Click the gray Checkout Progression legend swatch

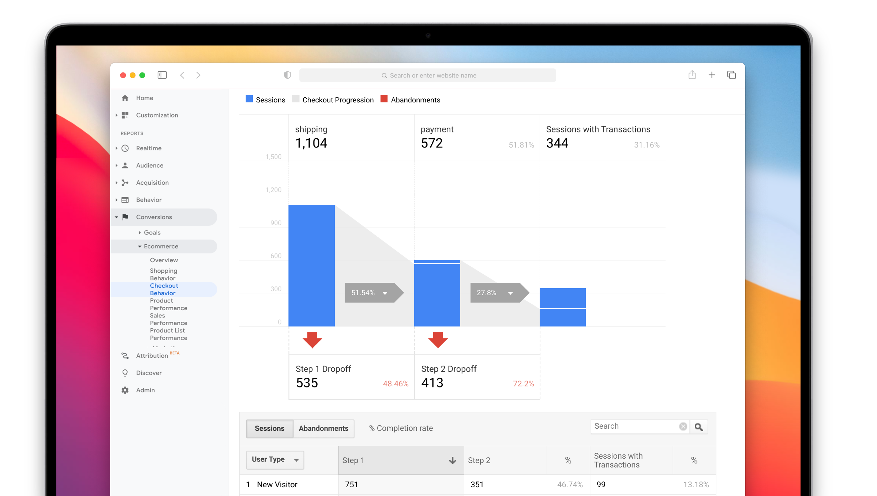[296, 99]
